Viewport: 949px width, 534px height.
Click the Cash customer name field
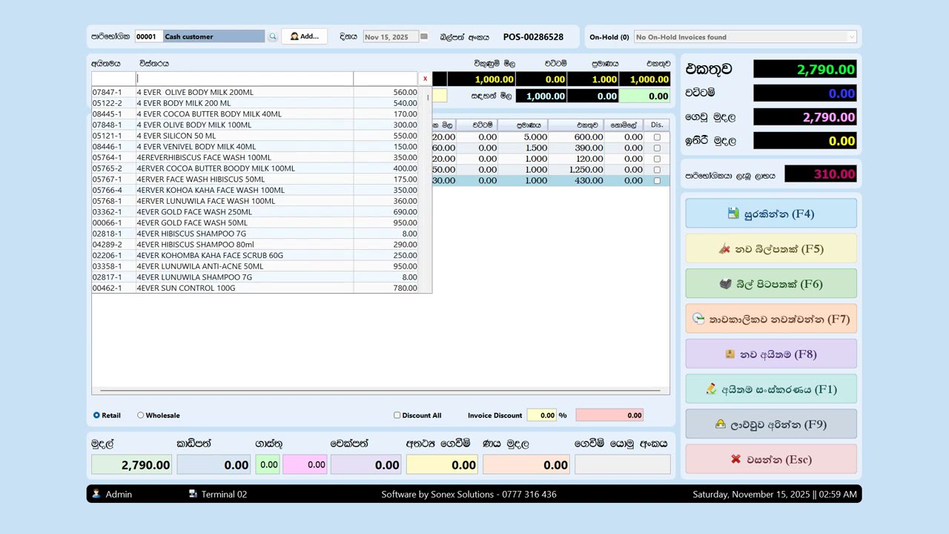click(214, 36)
